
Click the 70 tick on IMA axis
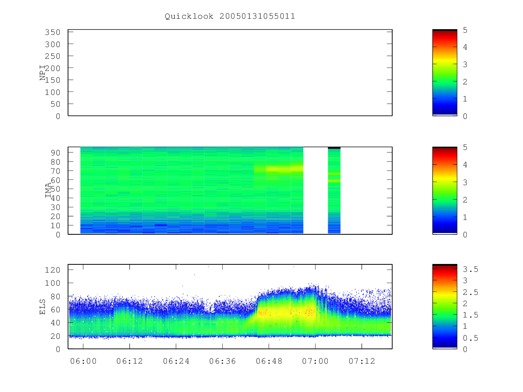click(56, 171)
